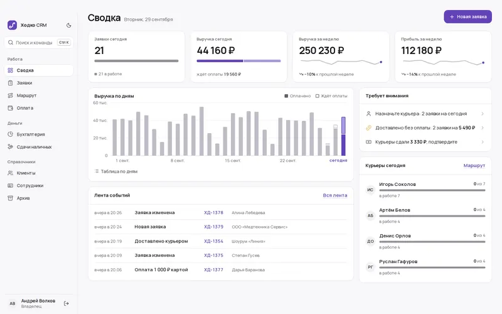
Task: Click the Заявки сегодня progress bar
Action: (136, 61)
